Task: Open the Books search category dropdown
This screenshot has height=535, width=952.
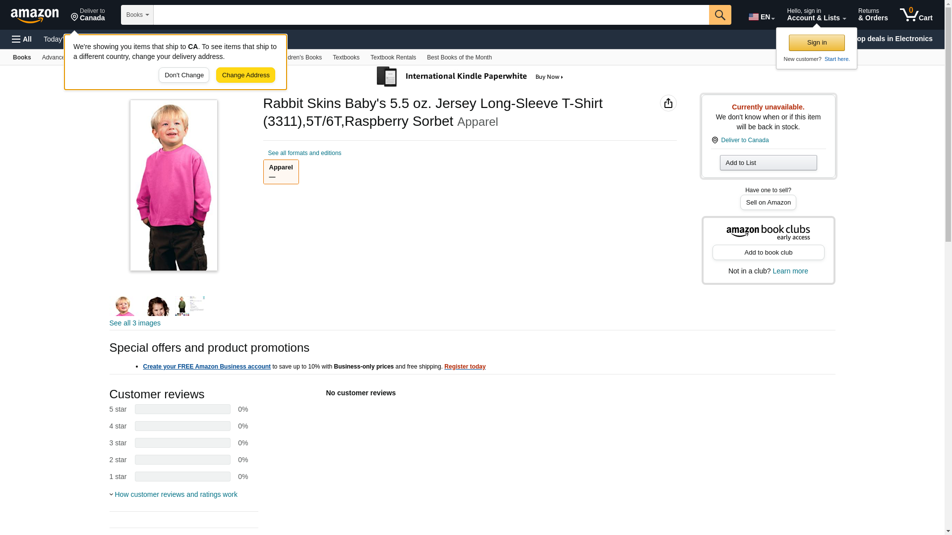Action: point(137,15)
